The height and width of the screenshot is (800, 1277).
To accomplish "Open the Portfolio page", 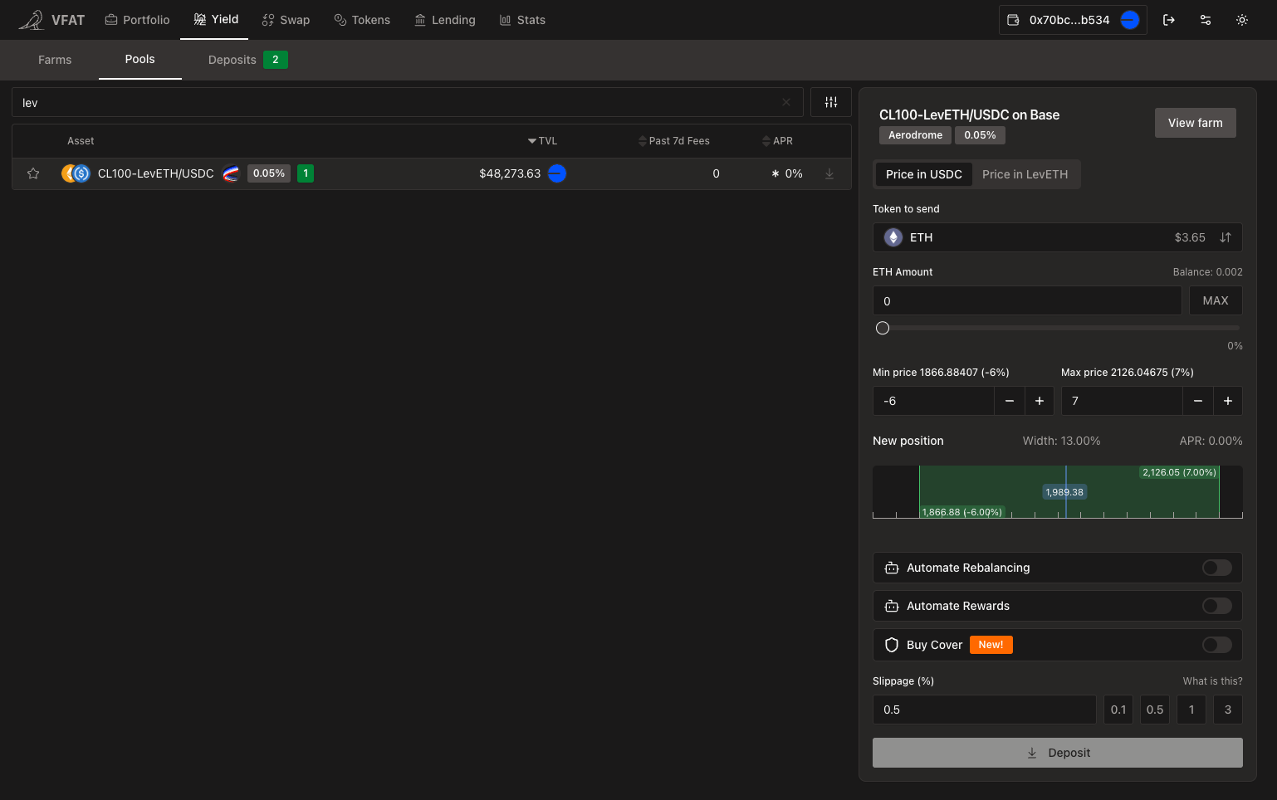I will tap(137, 20).
